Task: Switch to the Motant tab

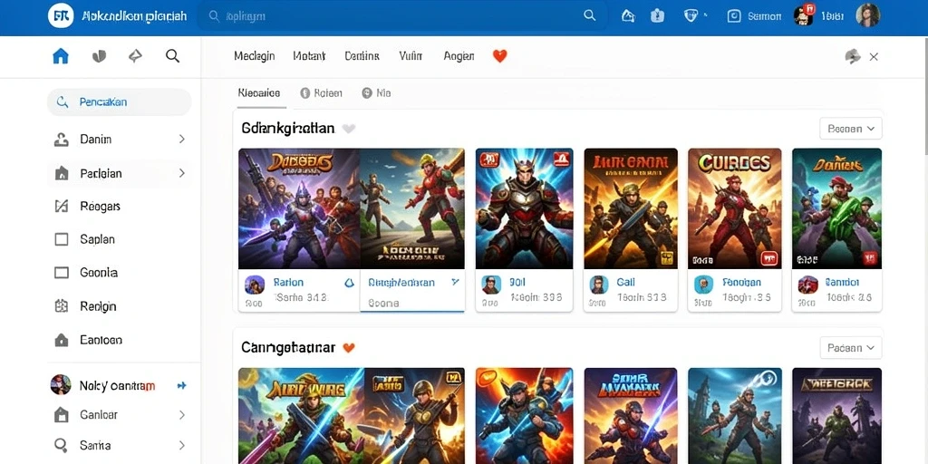Action: pyautogui.click(x=309, y=56)
